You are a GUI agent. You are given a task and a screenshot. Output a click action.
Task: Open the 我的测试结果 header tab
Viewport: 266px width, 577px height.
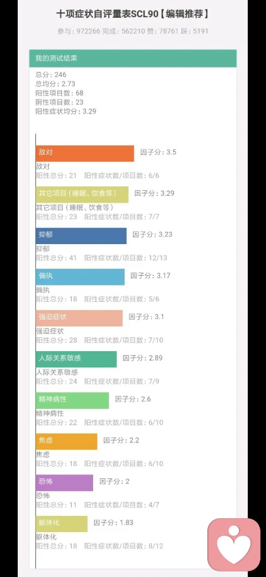coord(133,58)
